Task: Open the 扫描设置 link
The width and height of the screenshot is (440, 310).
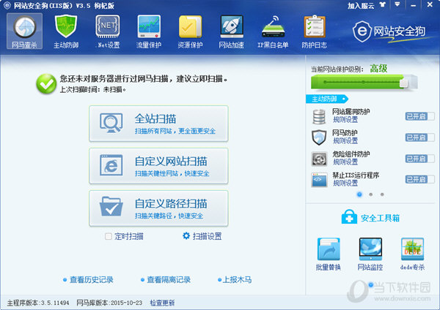Action: [x=207, y=236]
